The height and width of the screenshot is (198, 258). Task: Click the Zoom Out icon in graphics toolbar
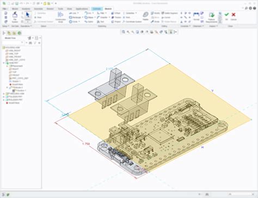coord(133,32)
